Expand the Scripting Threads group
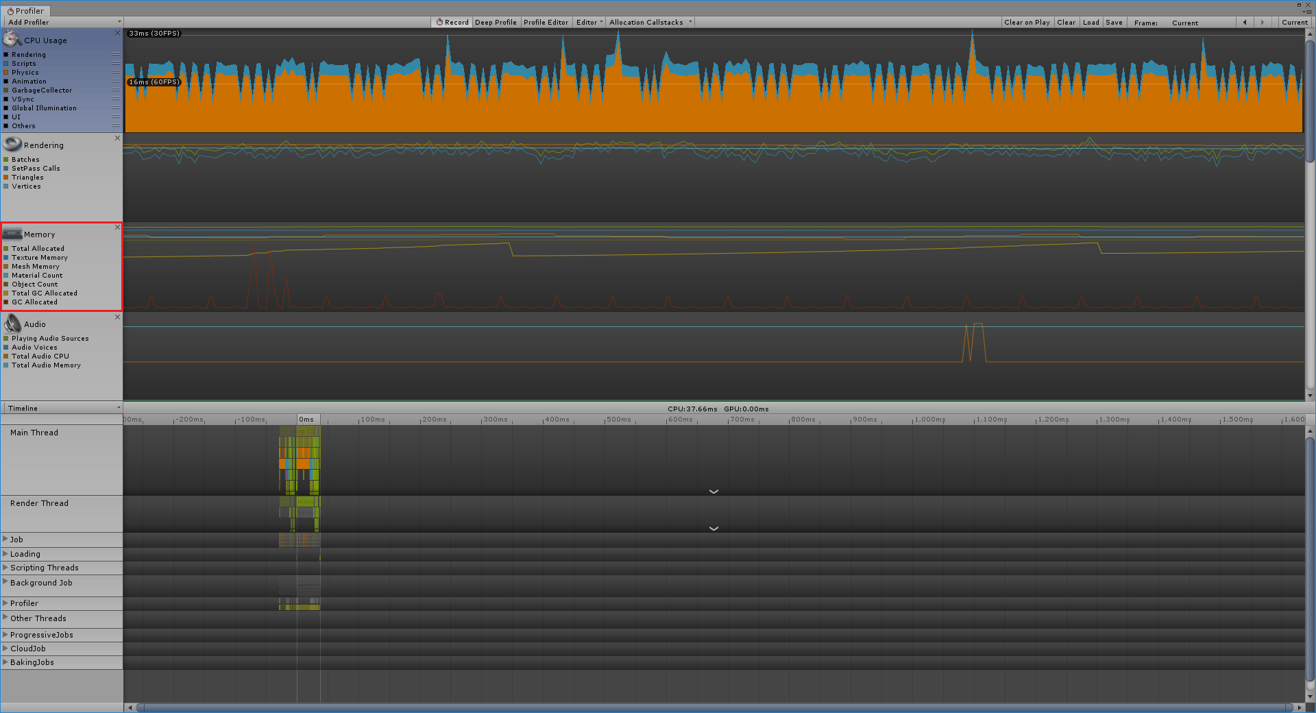This screenshot has height=713, width=1316. [5, 567]
